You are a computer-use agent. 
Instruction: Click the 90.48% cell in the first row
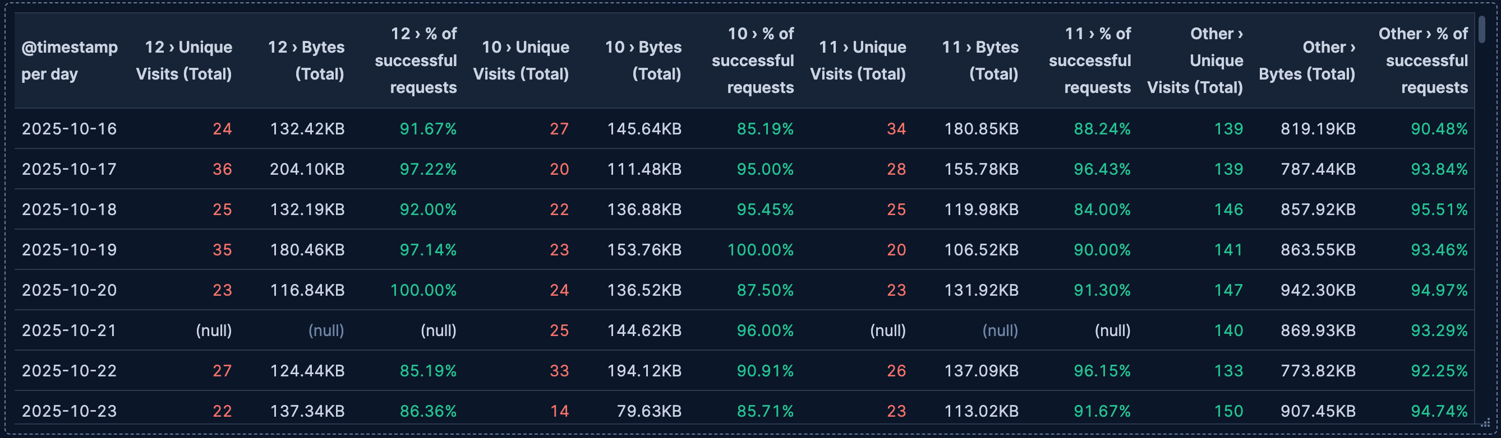pos(1439,129)
